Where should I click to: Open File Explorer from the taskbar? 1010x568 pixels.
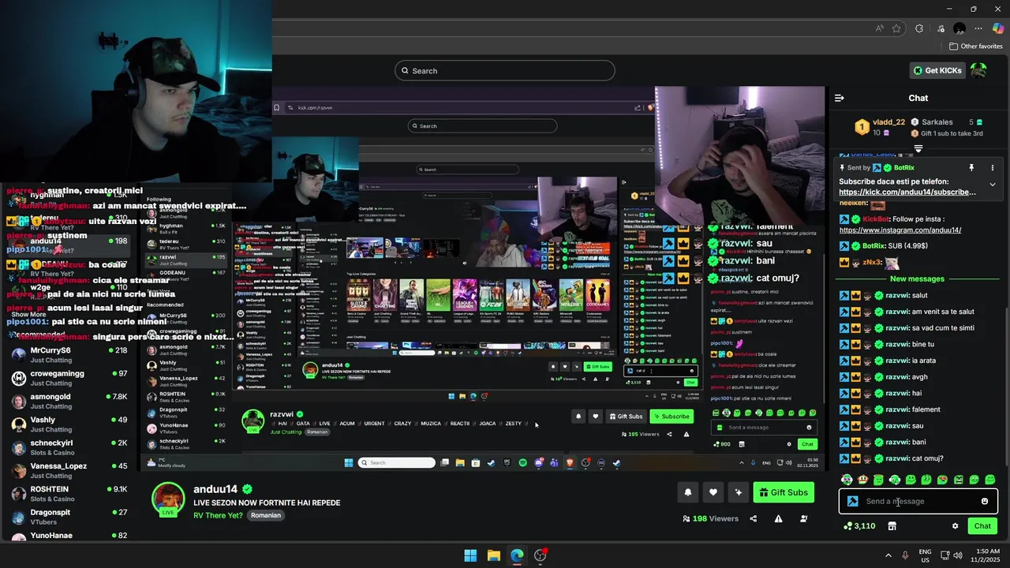[x=493, y=555]
